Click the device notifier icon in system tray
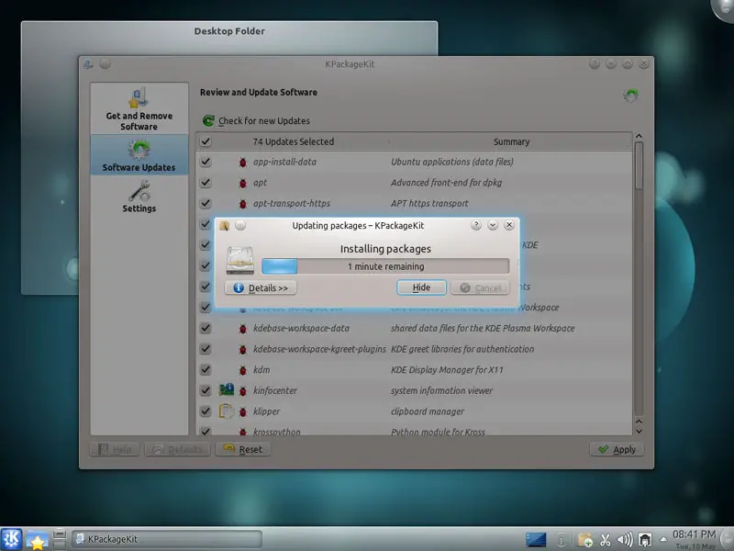 [645, 540]
